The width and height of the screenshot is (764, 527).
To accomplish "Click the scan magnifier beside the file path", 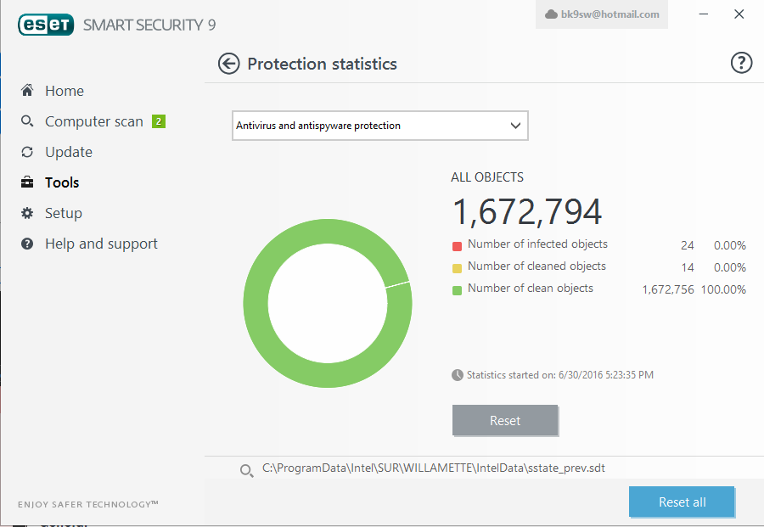I will point(246,470).
